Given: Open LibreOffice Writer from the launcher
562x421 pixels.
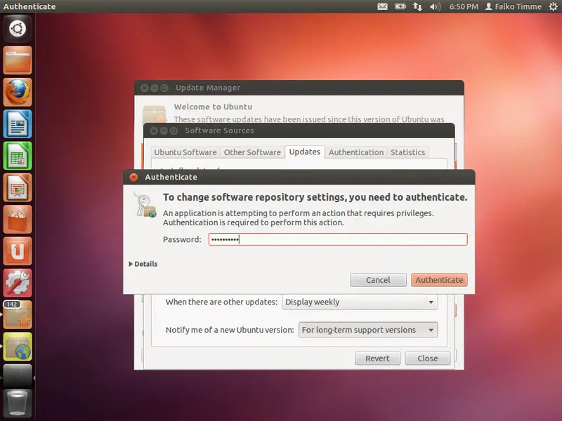Looking at the screenshot, I should point(17,124).
